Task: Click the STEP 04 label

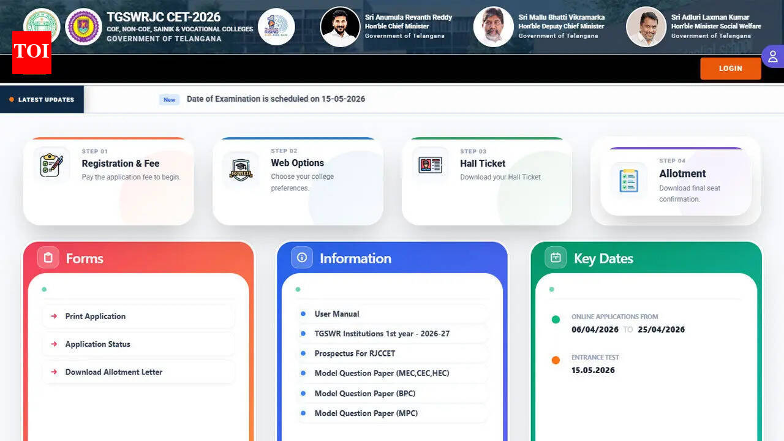Action: click(x=673, y=161)
